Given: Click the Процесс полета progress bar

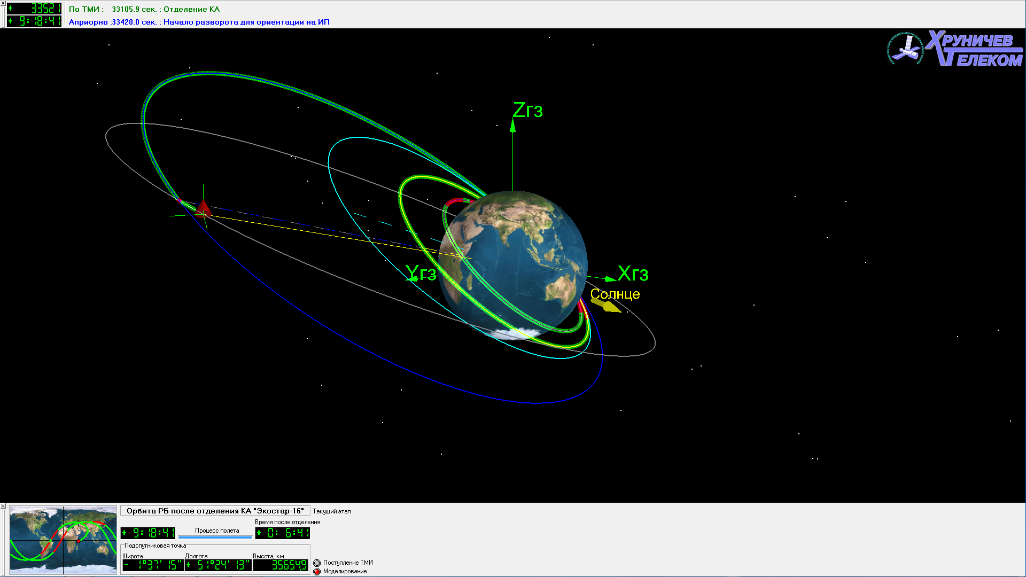Looking at the screenshot, I should click(x=215, y=536).
